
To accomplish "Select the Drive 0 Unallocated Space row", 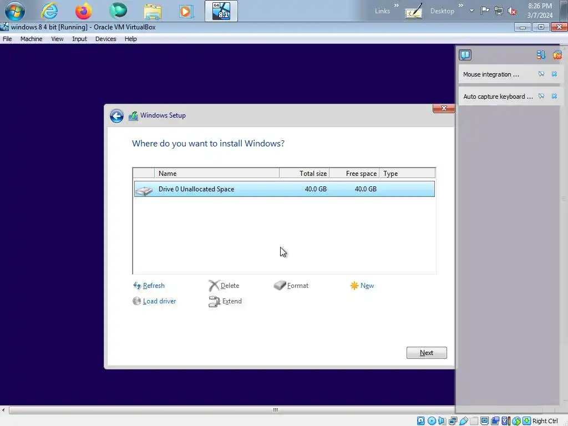I will click(x=285, y=189).
